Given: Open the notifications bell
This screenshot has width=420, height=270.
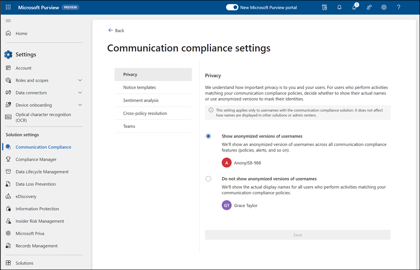Looking at the screenshot, I should pyautogui.click(x=339, y=7).
